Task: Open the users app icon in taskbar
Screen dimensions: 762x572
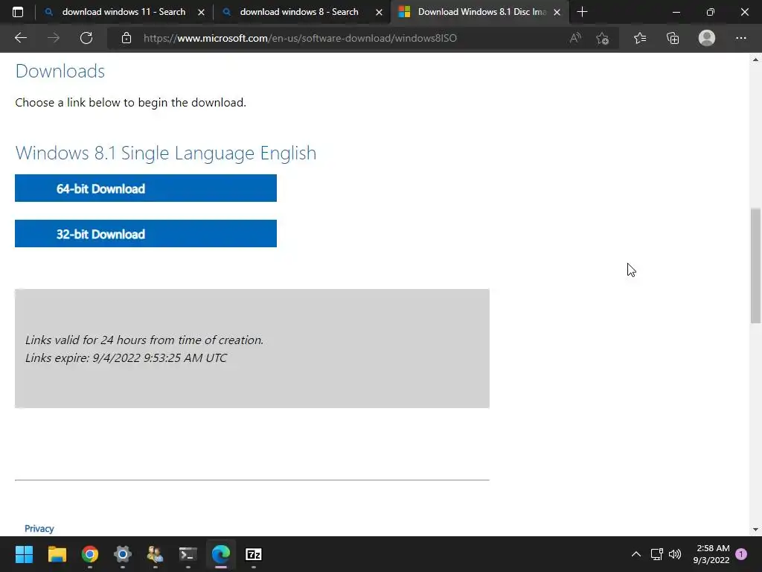Action: point(156,554)
